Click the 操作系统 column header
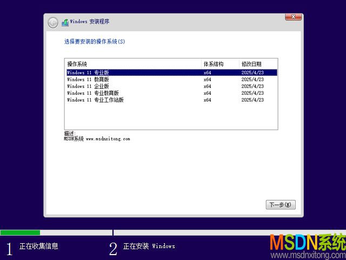Viewport: 346px width, 260px height. 133,64
